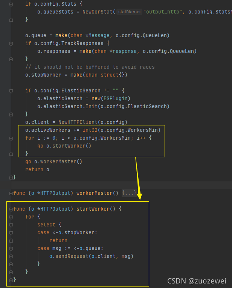Click 'o.config.TrackResponses' condition
Screen dimensions: 232x288
pos(69,43)
